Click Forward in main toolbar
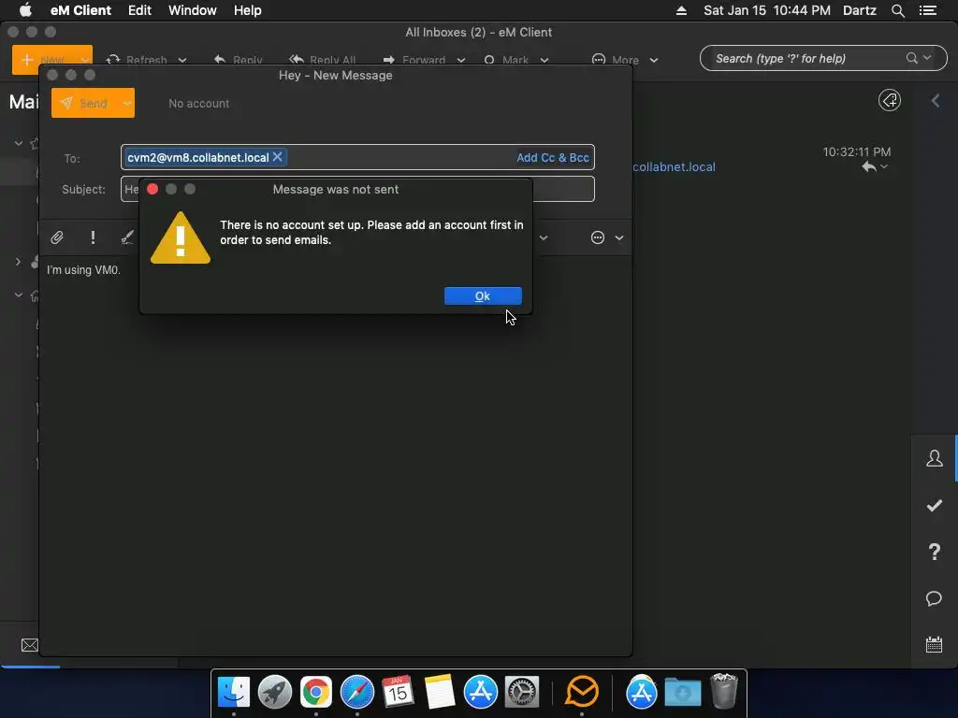The width and height of the screenshot is (958, 718). coord(414,60)
